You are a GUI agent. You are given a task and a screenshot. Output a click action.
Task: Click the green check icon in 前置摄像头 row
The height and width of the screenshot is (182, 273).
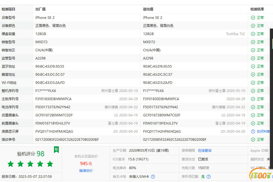[x=253, y=123]
